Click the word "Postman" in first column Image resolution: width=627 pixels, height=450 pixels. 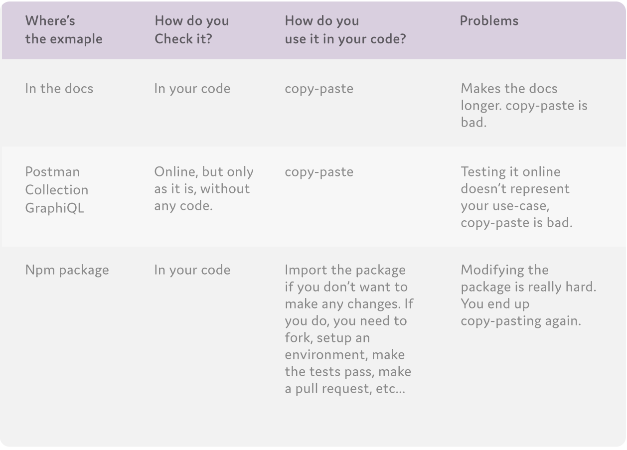coord(52,172)
